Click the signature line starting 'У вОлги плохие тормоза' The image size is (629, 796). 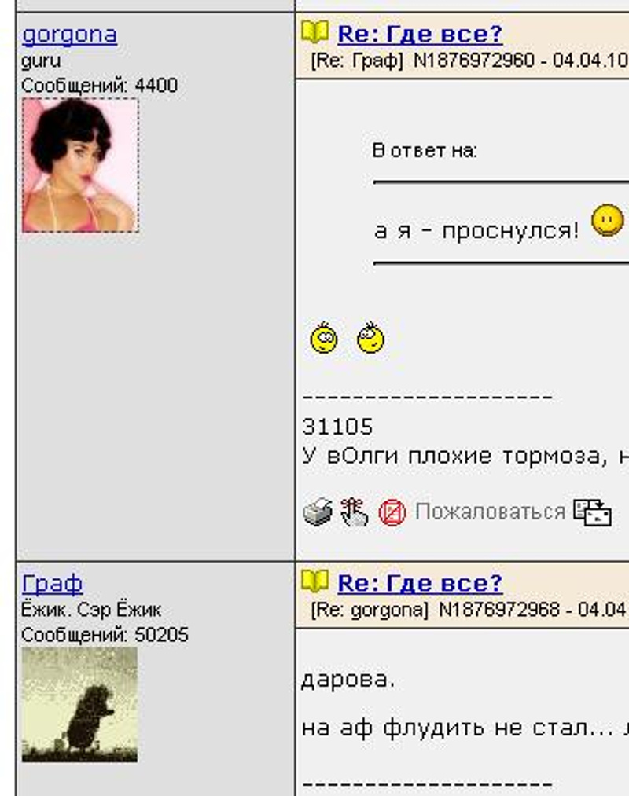[x=465, y=456]
